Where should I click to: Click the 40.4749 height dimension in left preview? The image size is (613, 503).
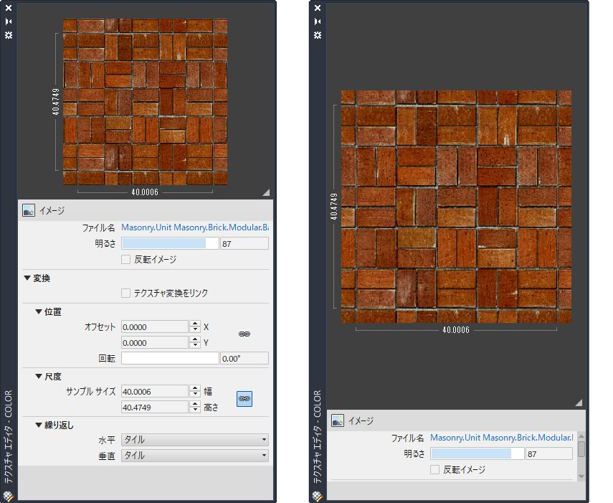(x=56, y=102)
